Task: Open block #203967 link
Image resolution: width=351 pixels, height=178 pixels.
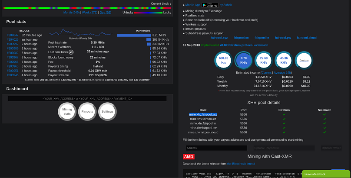Action: tap(13, 57)
